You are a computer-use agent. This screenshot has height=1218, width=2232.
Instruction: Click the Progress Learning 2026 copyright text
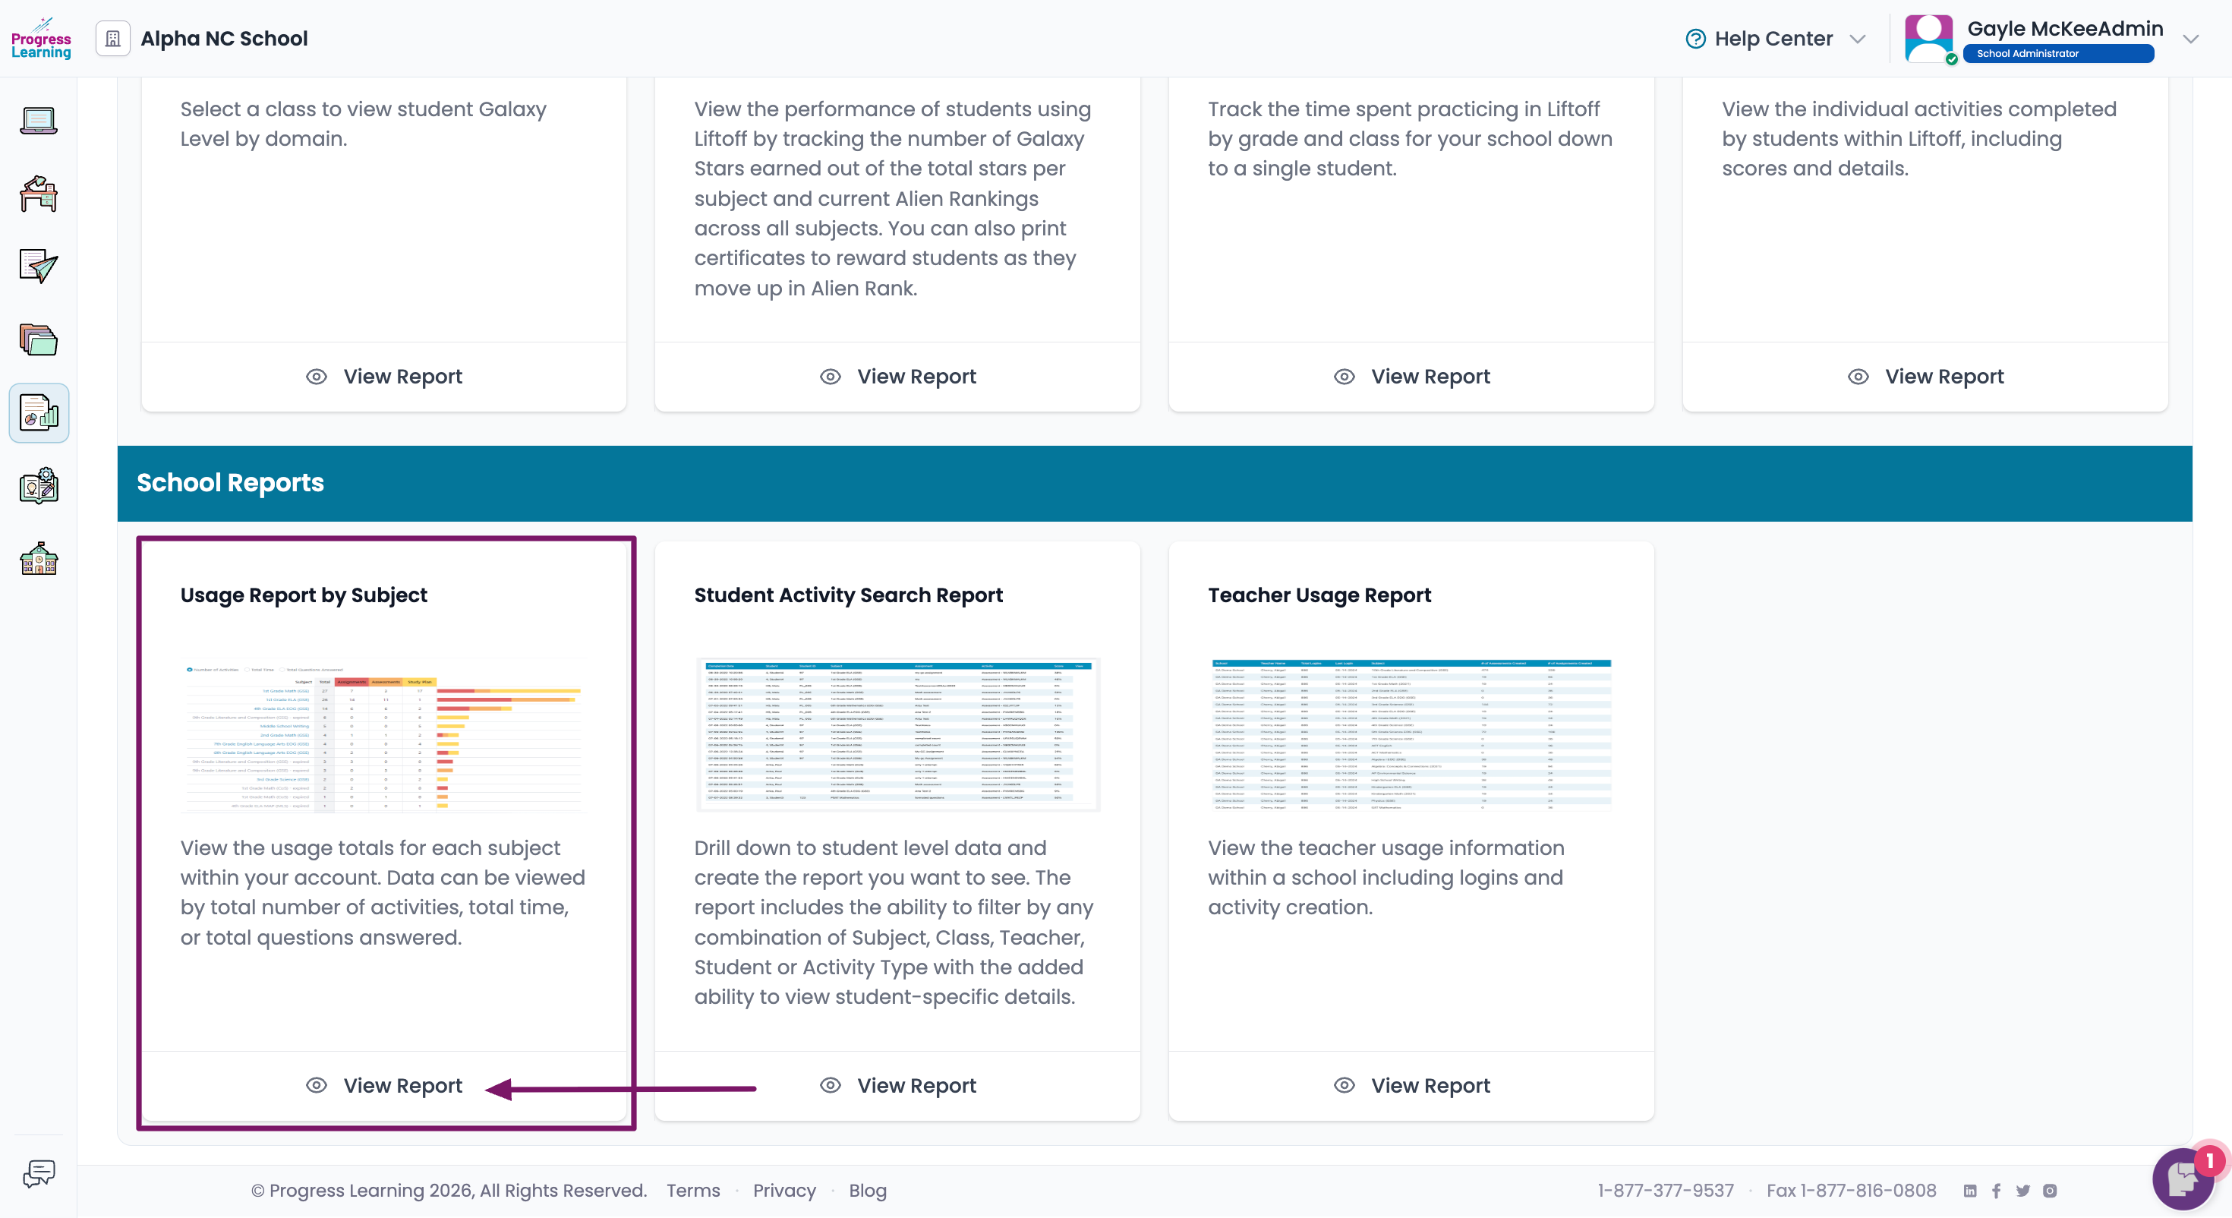(449, 1191)
